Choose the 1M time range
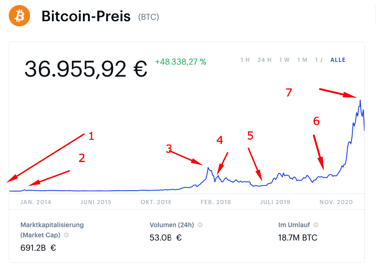This screenshot has width=376, height=271. coord(302,60)
